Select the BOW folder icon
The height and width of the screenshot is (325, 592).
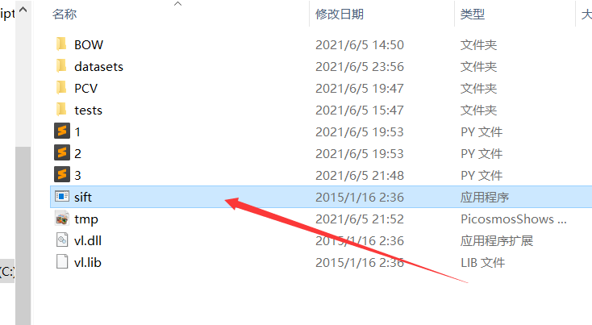click(61, 44)
